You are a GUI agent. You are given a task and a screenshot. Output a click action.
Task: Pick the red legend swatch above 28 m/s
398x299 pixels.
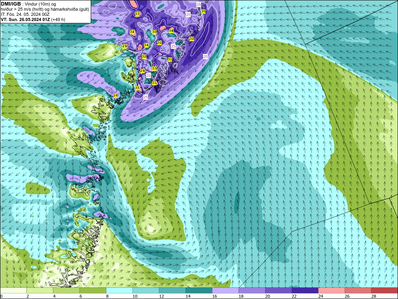pyautogui.click(x=384, y=290)
